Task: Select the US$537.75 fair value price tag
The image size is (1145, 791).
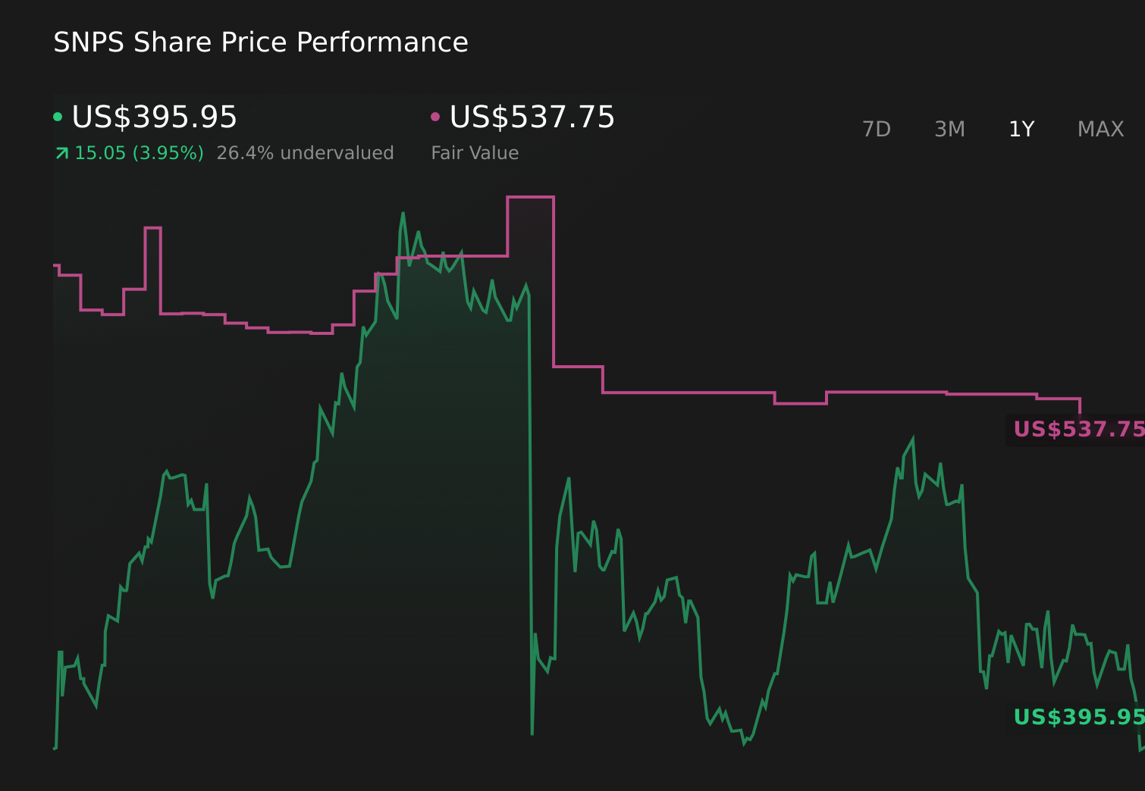Action: pos(1080,430)
